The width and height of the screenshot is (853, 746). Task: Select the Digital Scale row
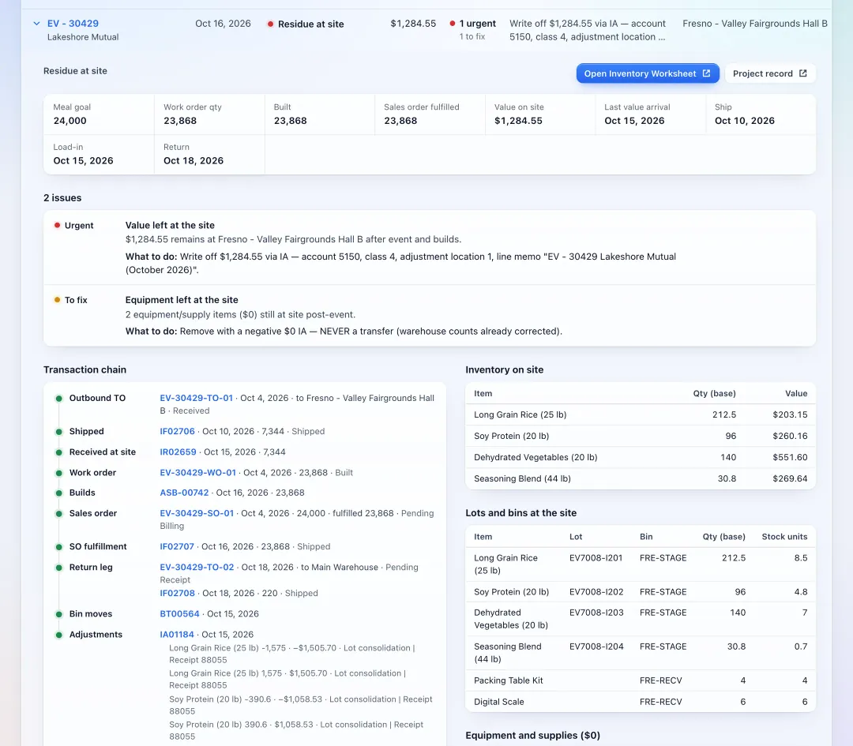click(x=641, y=702)
